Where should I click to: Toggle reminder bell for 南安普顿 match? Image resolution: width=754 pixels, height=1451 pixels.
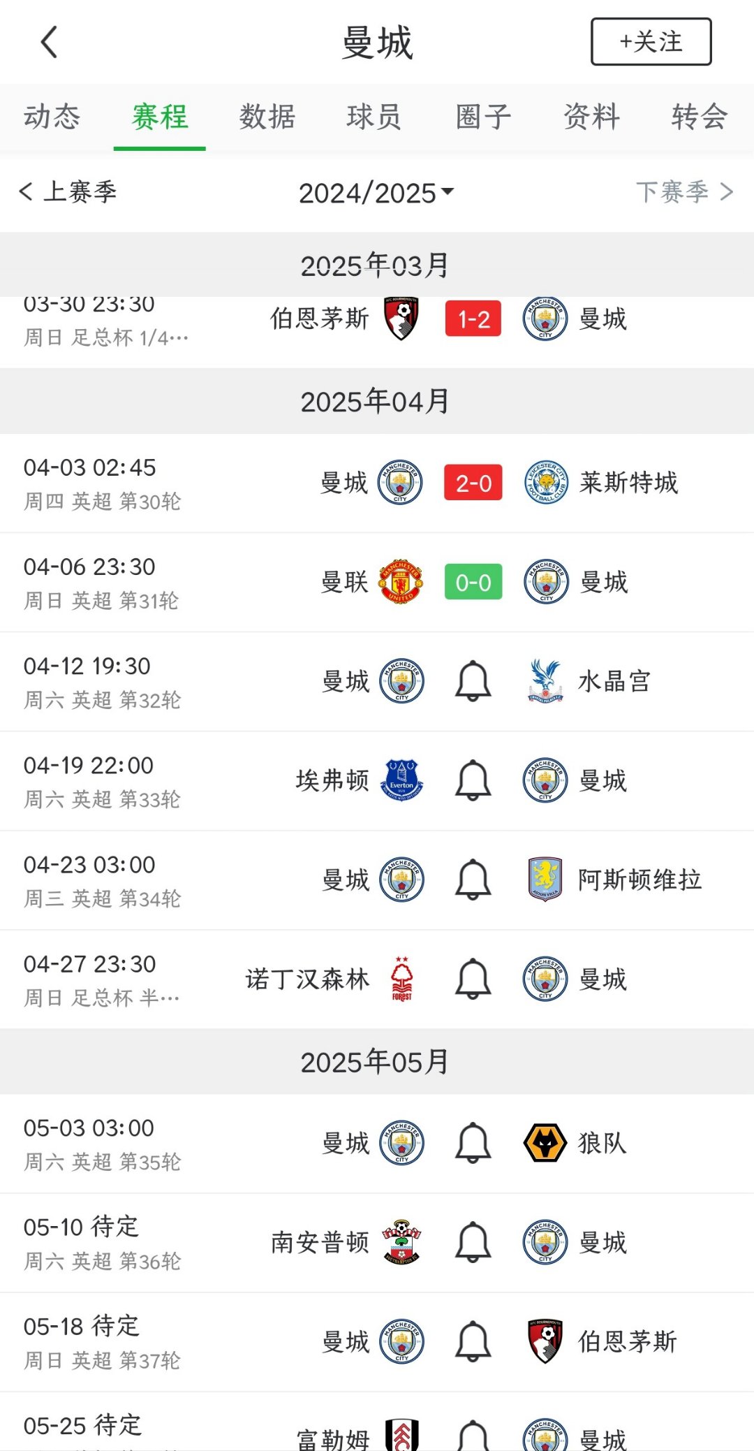473,1242
